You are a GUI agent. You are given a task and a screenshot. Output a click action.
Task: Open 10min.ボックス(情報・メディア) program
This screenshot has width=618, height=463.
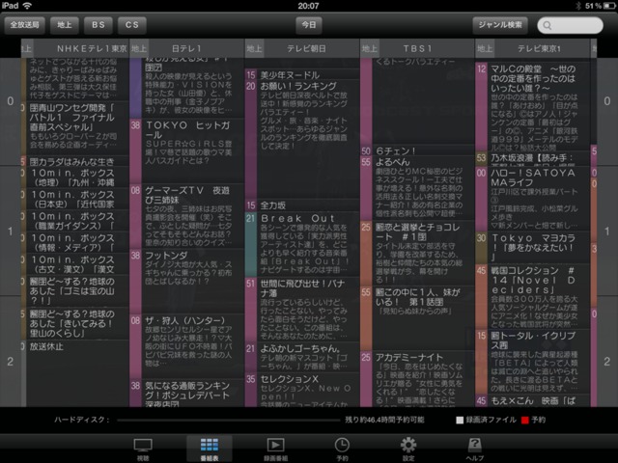(x=75, y=242)
